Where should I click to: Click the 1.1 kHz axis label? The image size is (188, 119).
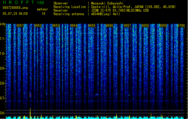[x=3, y=39]
